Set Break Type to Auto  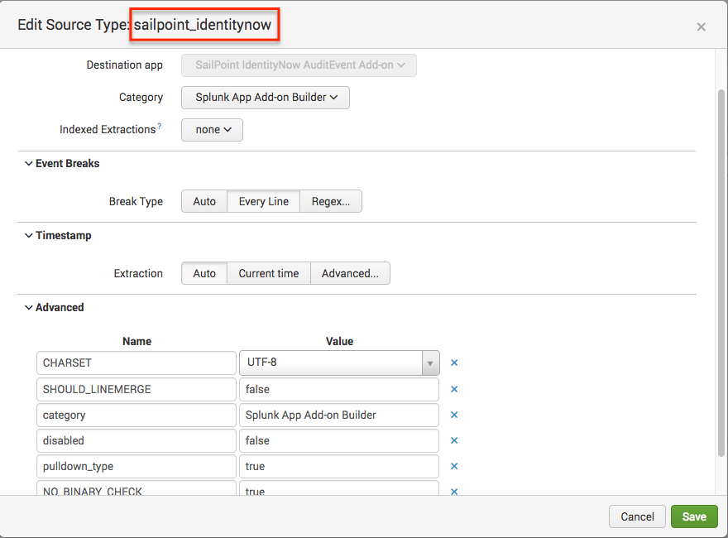pyautogui.click(x=204, y=201)
